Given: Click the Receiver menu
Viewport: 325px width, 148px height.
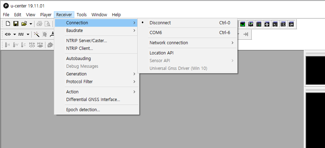Looking at the screenshot, I should point(64,15).
